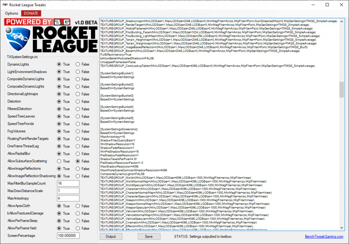
Task: Click the TEXTUREGROUP_Bokeh line
Action: pos(200,51)
